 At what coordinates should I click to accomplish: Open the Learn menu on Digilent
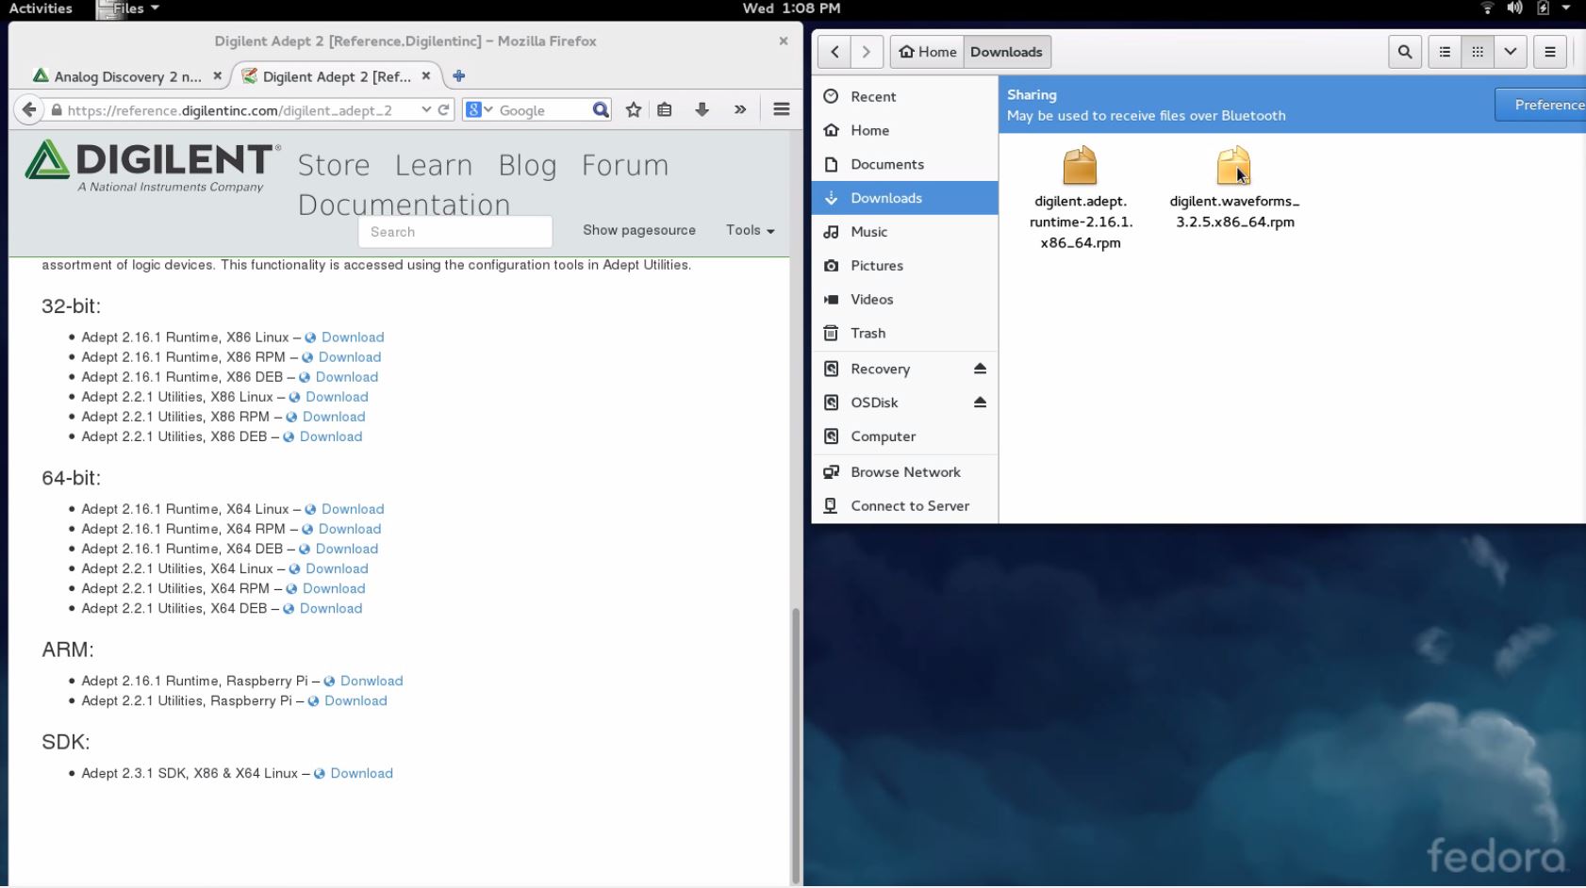(434, 165)
